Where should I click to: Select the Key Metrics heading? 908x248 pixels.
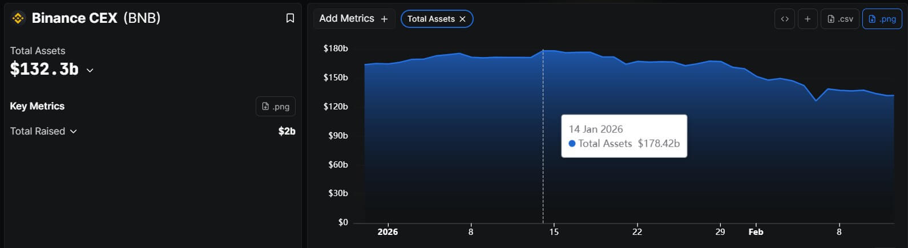pos(37,106)
